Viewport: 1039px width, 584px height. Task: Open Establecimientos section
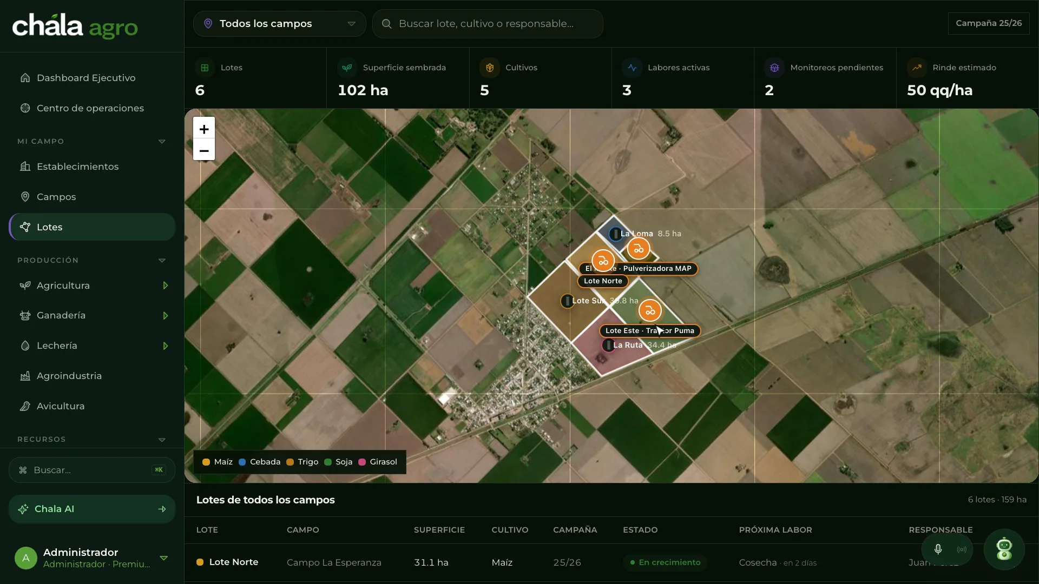tap(92, 167)
